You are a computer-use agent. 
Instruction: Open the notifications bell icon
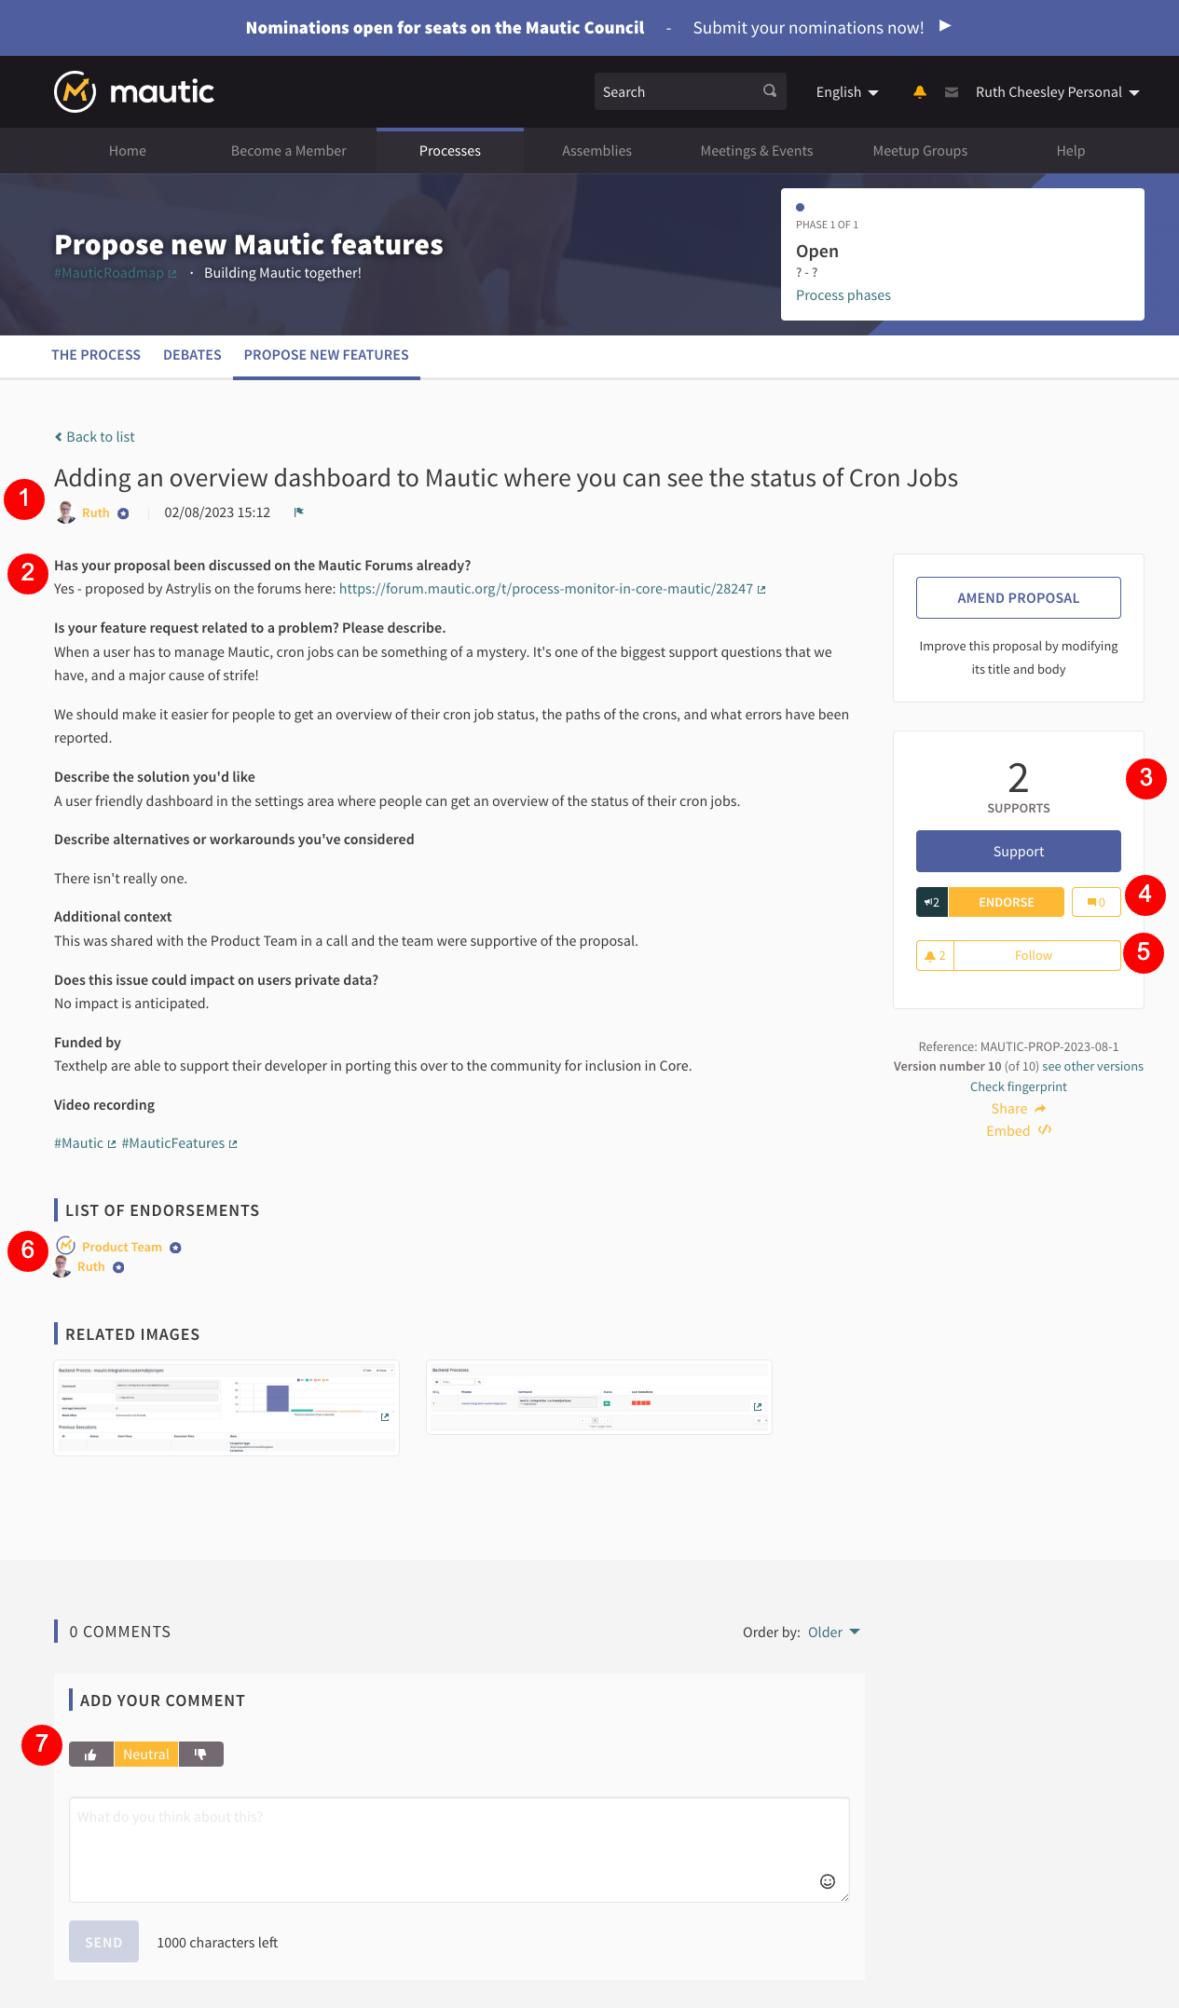coord(920,91)
